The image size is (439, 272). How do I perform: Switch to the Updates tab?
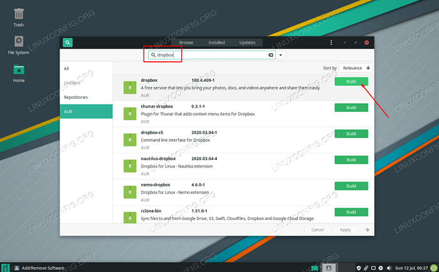tap(247, 43)
